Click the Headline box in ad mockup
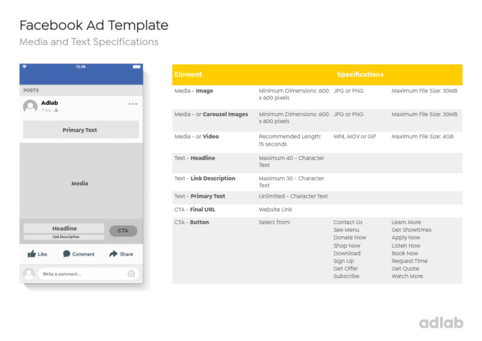This screenshot has width=482, height=341. [x=64, y=229]
